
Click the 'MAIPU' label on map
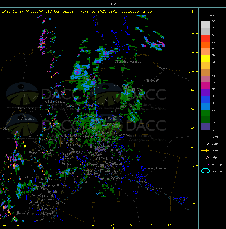(x=75, y=149)
